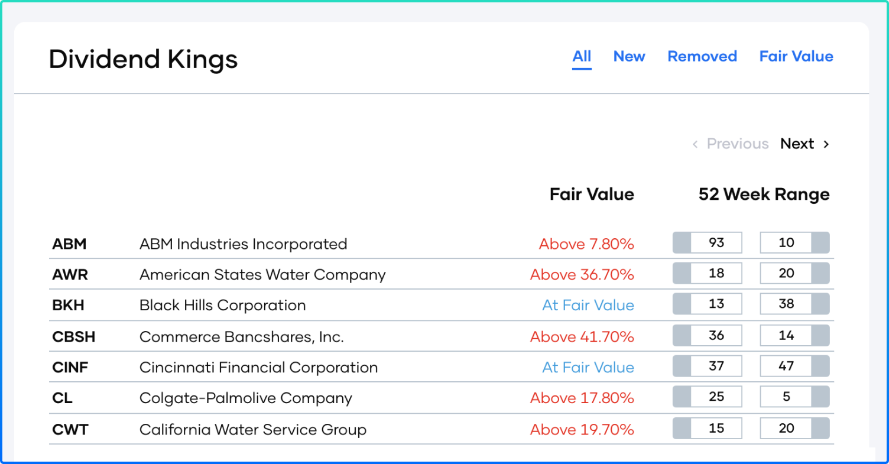The width and height of the screenshot is (889, 464).
Task: Click the CBSH ticker symbol
Action: pos(74,337)
